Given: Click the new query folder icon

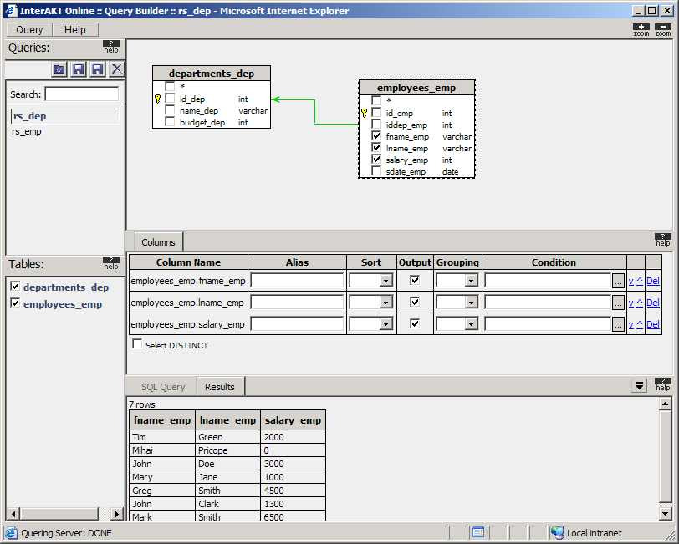Looking at the screenshot, I should (x=59, y=69).
